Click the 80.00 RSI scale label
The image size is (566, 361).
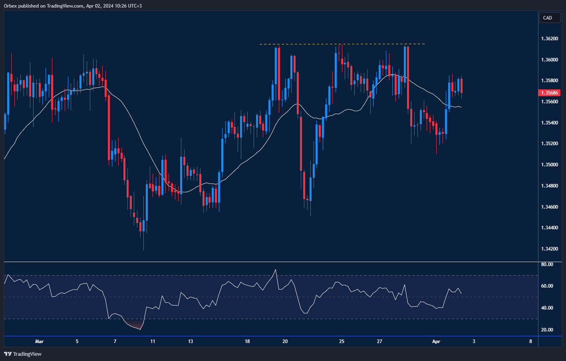pyautogui.click(x=548, y=264)
